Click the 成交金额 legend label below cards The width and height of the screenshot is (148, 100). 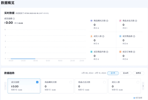[x=139, y=98]
